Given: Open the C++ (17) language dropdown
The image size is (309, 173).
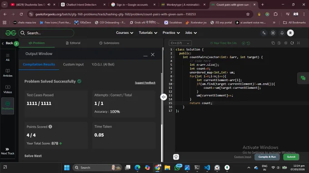Looking at the screenshot, I should [180, 43].
